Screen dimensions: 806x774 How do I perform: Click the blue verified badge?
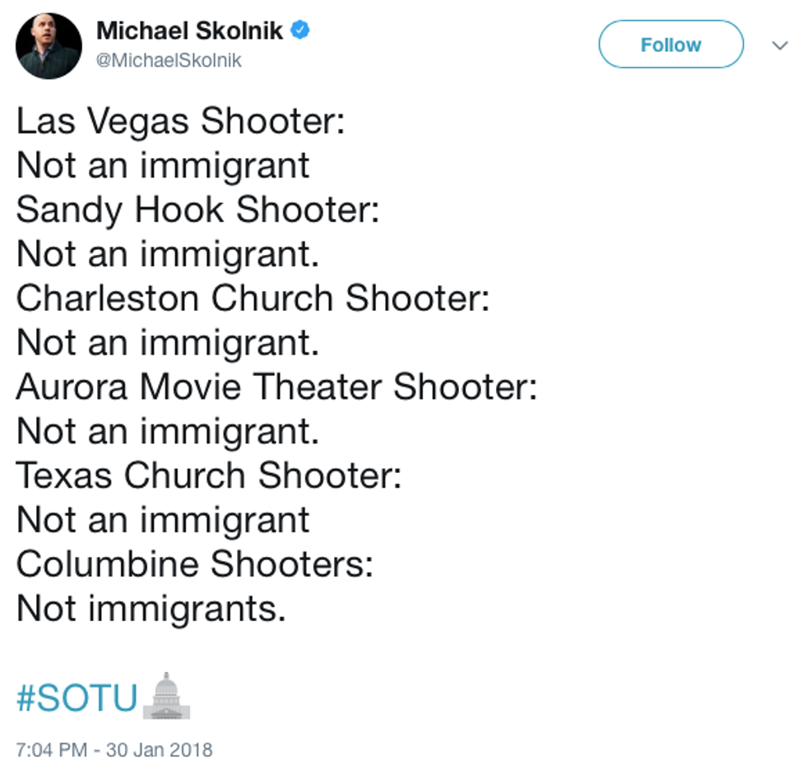pyautogui.click(x=301, y=31)
